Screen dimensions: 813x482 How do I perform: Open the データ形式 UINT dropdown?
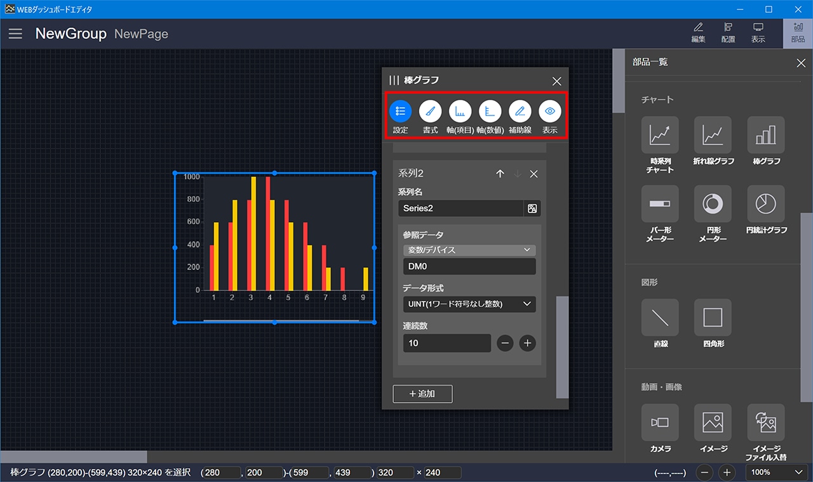click(x=469, y=304)
